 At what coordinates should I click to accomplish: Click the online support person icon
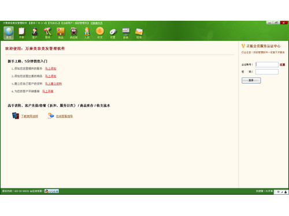(51, 116)
